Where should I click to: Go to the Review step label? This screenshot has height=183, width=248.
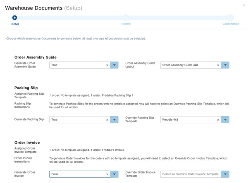[x=126, y=24]
